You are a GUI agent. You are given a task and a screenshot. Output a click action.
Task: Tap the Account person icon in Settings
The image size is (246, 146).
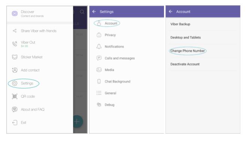(99, 23)
